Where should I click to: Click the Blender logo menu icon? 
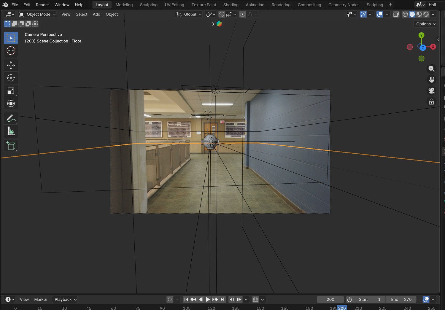click(5, 5)
